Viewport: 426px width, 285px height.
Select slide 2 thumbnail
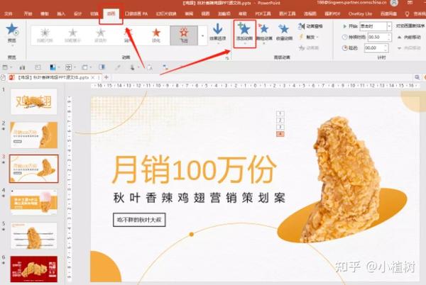tap(33, 135)
